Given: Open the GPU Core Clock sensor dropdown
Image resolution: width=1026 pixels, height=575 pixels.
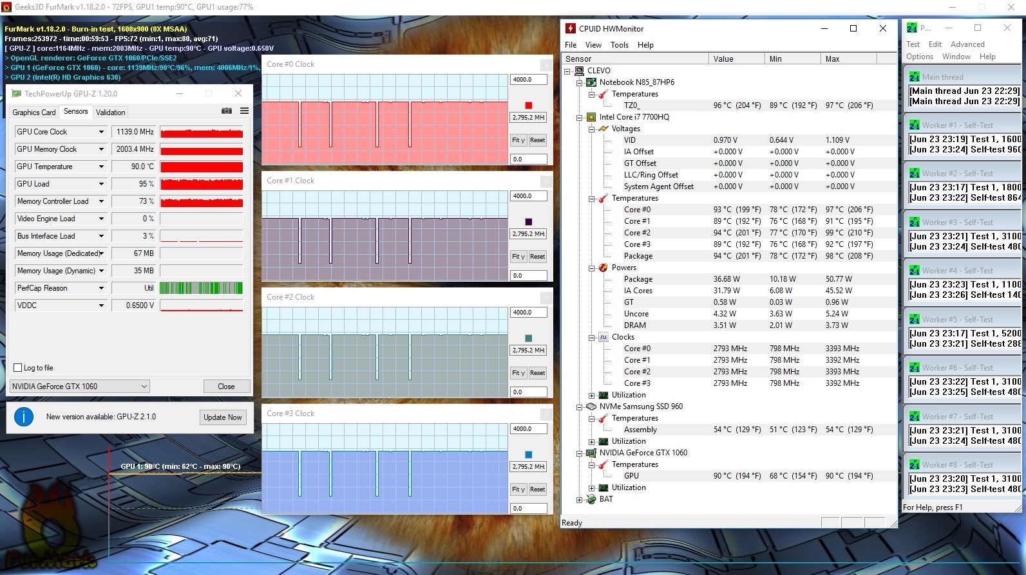Looking at the screenshot, I should 101,132.
